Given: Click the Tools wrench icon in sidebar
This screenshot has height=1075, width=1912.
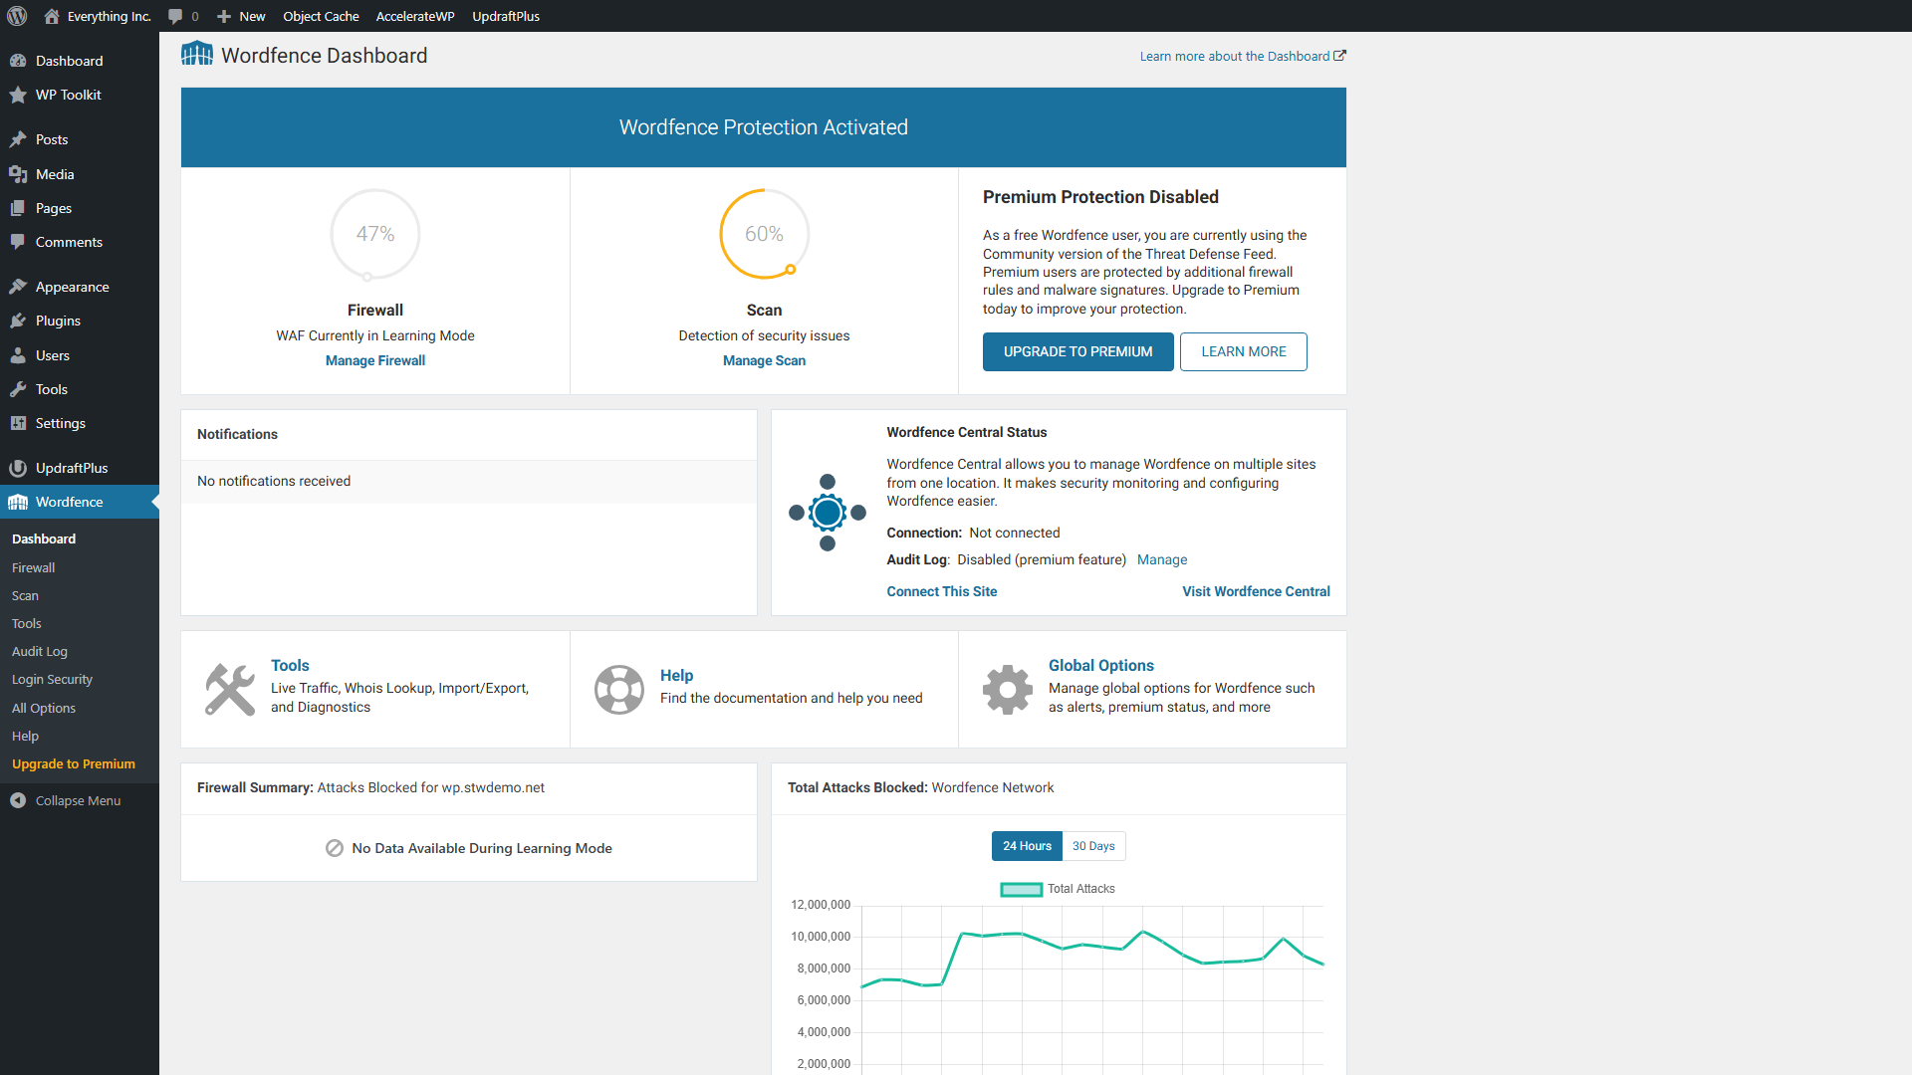Looking at the screenshot, I should pyautogui.click(x=18, y=389).
